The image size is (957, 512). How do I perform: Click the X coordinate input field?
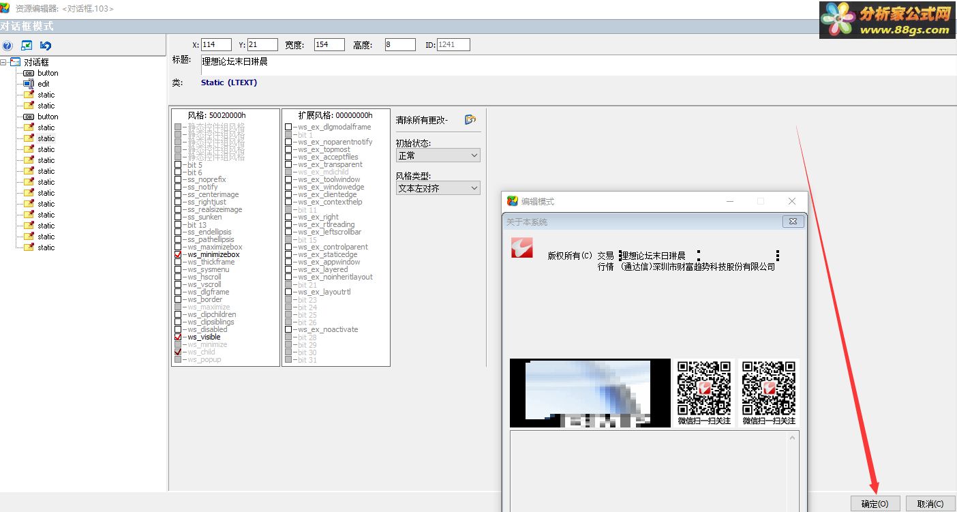(216, 44)
